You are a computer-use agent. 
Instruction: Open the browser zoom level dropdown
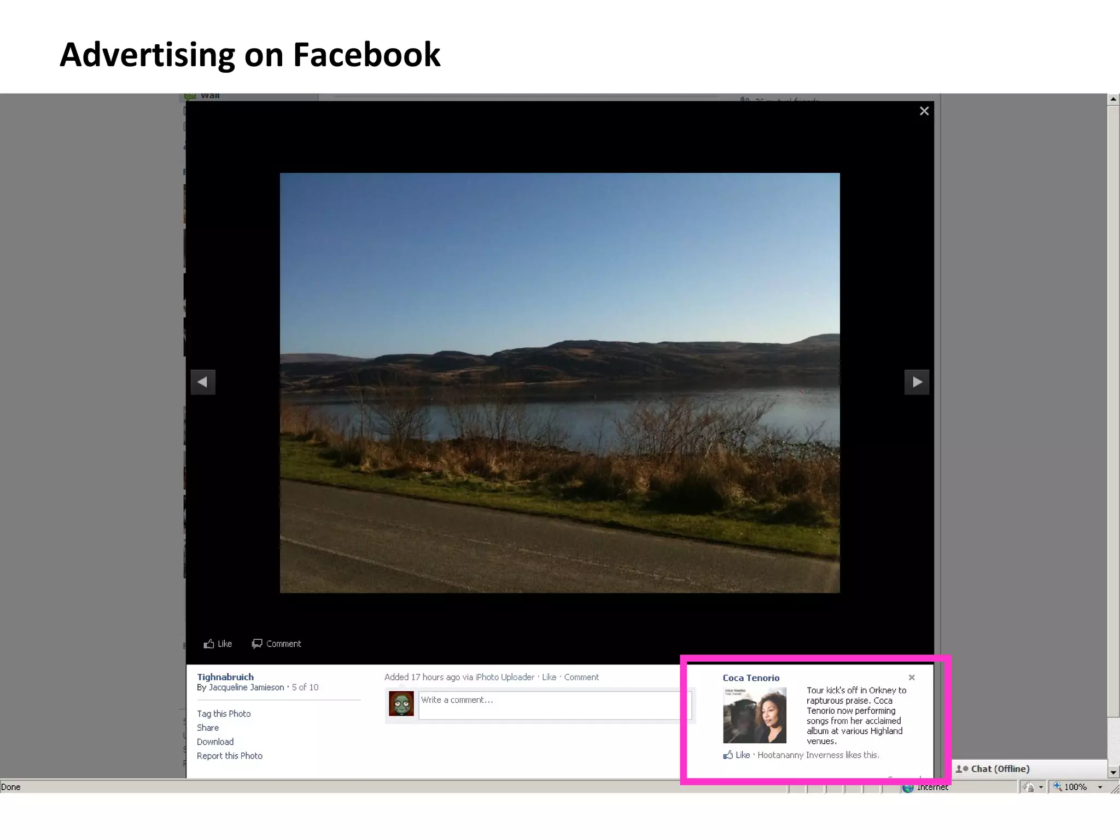1100,787
